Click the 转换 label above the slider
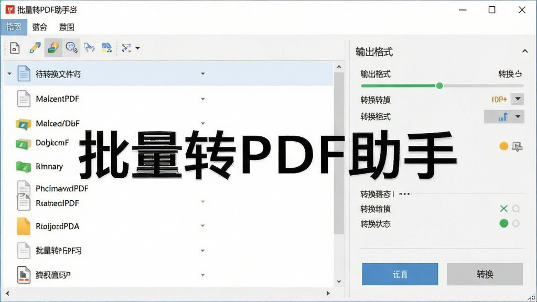 click(510, 73)
